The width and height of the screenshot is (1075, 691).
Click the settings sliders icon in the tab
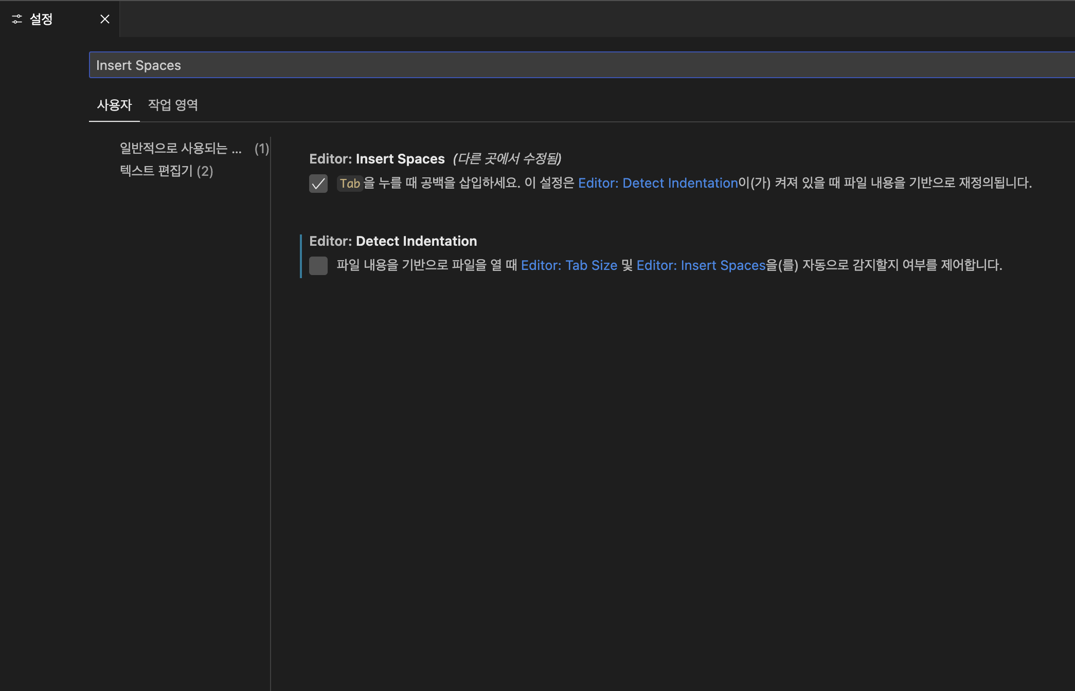(x=17, y=20)
